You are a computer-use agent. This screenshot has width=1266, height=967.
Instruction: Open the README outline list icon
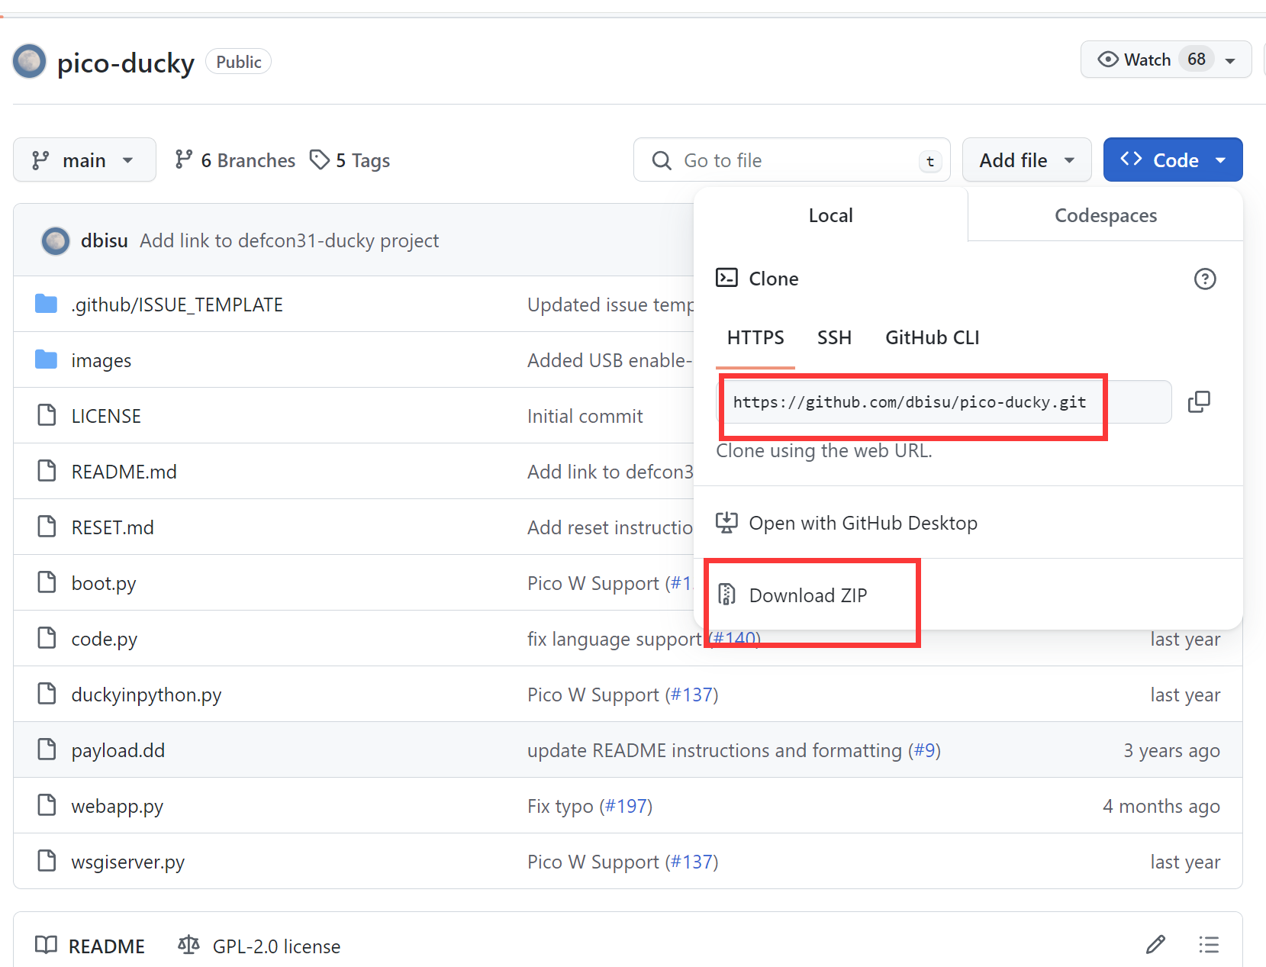(x=1209, y=945)
